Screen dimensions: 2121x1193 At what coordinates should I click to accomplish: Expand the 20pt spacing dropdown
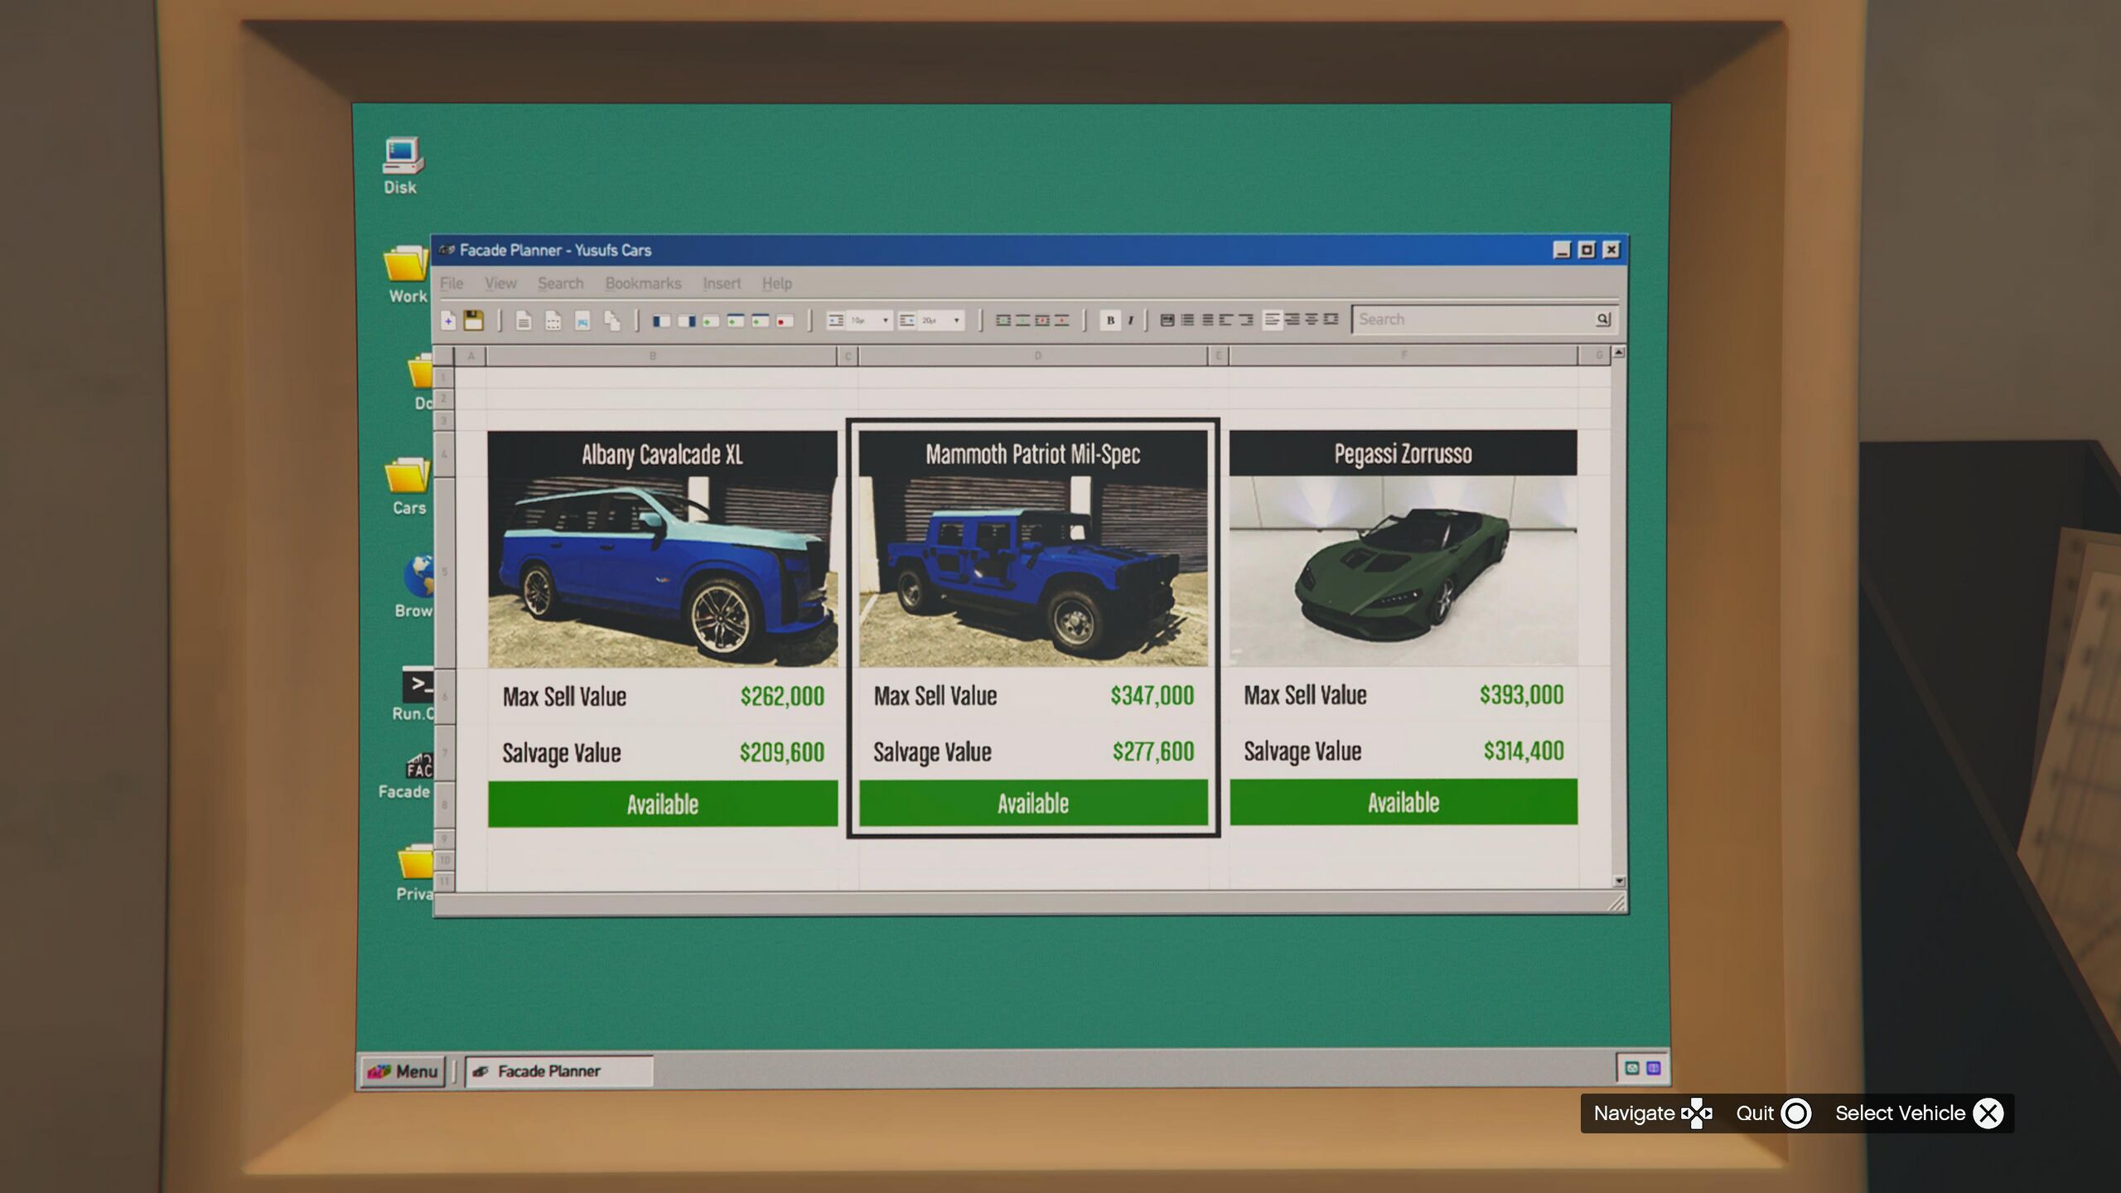point(956,321)
